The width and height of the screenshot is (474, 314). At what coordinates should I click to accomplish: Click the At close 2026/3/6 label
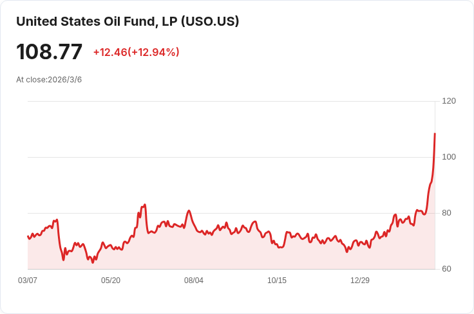(49, 80)
